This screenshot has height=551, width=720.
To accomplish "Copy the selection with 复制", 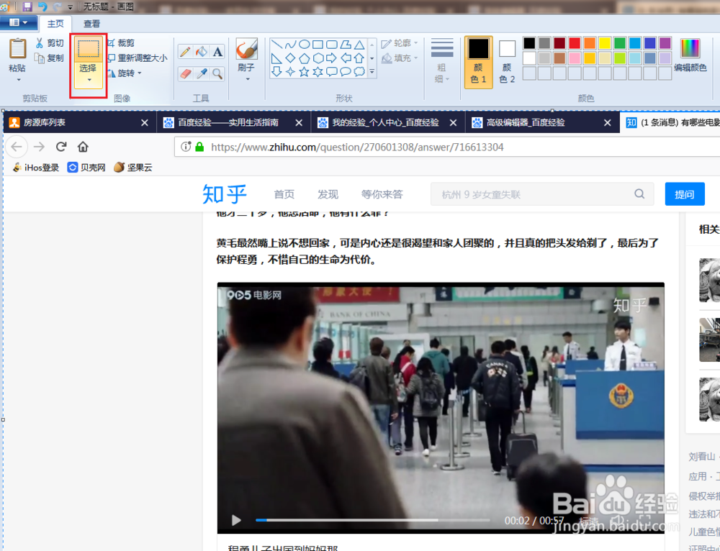I will tap(50, 58).
